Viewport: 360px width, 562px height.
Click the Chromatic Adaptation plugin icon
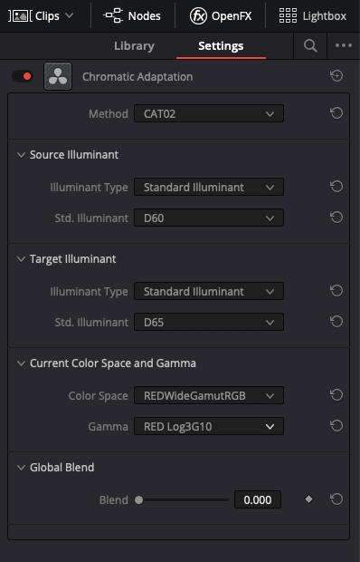click(58, 76)
